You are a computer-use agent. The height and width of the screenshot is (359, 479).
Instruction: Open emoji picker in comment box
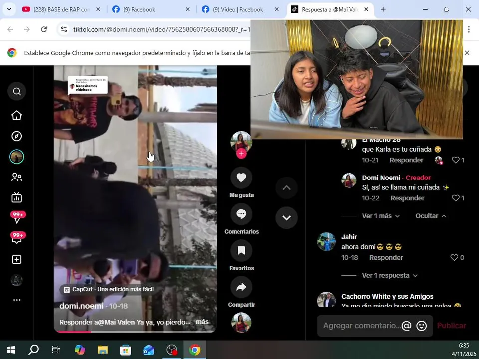click(421, 326)
